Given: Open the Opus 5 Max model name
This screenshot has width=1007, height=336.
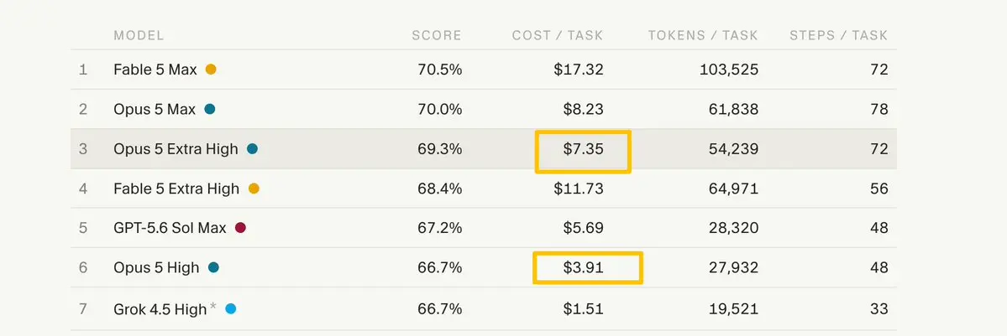Looking at the screenshot, I should (x=155, y=109).
